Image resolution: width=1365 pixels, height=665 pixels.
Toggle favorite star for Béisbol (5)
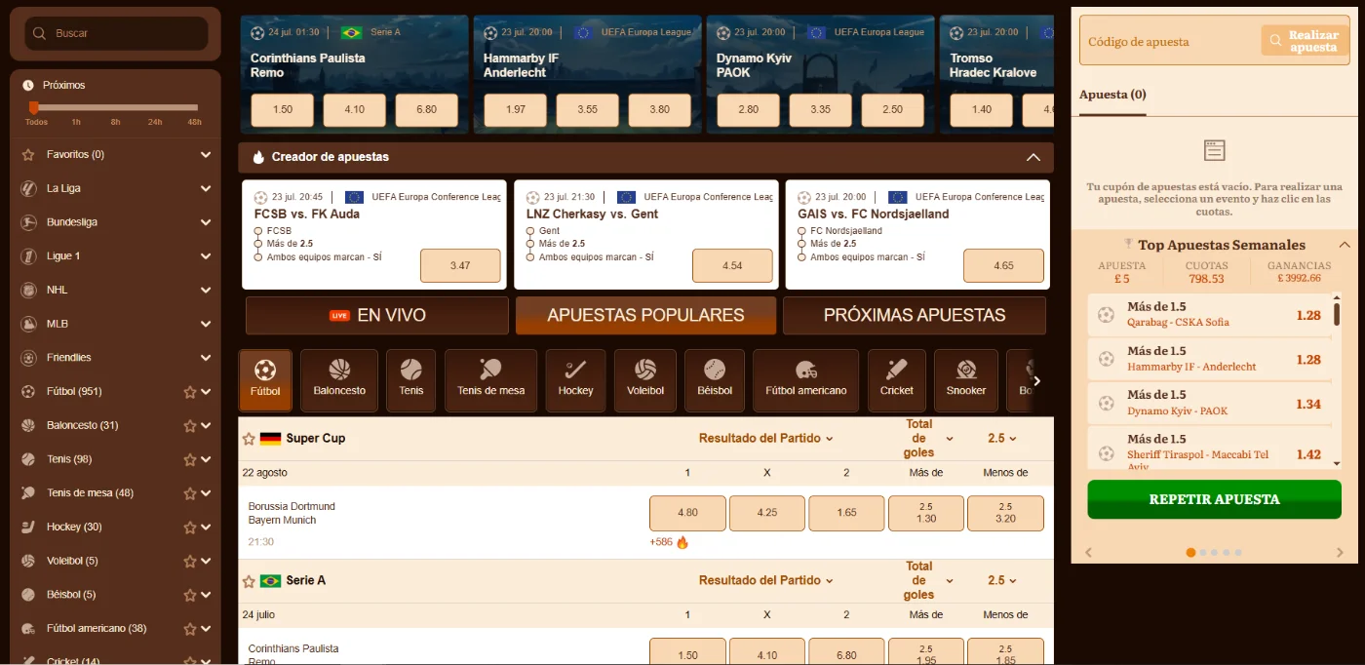pyautogui.click(x=190, y=595)
